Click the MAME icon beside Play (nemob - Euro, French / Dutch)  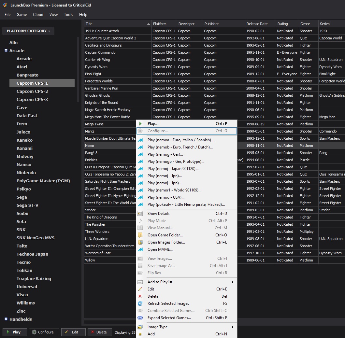pyautogui.click(x=140, y=147)
